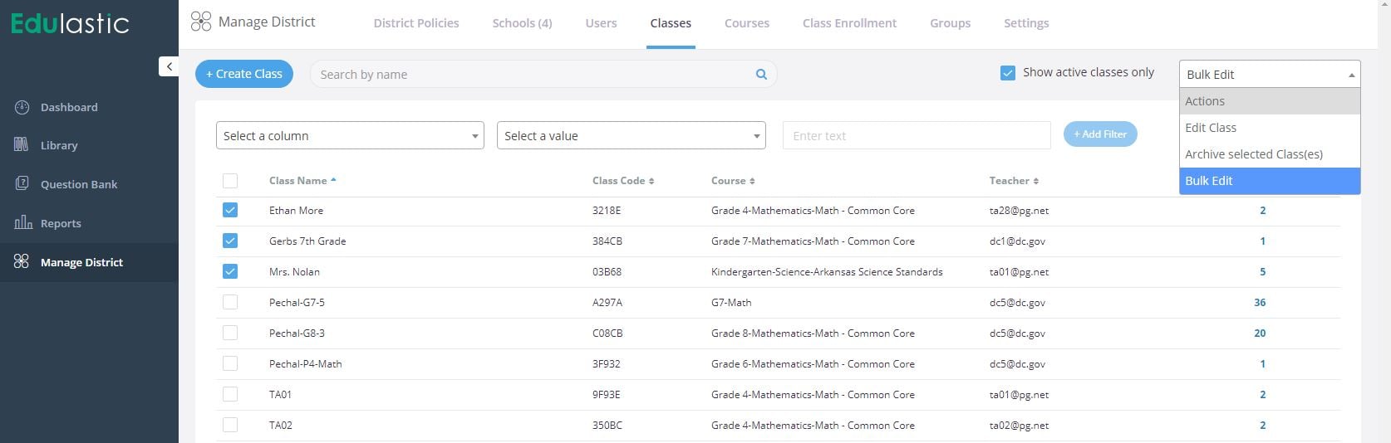Click the Add Filter button

(x=1100, y=134)
